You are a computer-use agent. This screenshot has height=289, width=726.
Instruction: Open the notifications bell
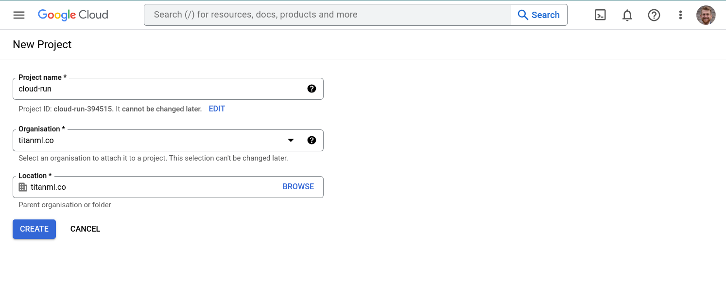click(627, 15)
